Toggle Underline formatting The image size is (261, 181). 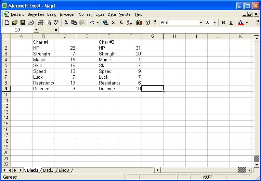tap(231, 23)
